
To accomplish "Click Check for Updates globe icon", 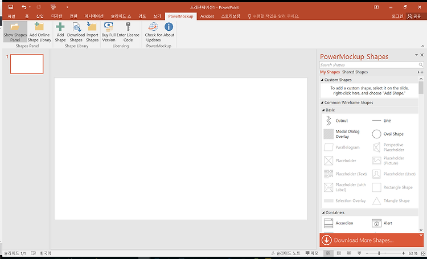I will click(153, 27).
